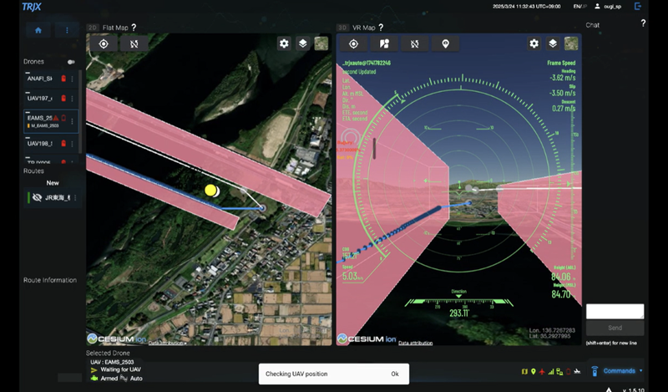
Task: Click the chat message input box
Action: tap(615, 311)
